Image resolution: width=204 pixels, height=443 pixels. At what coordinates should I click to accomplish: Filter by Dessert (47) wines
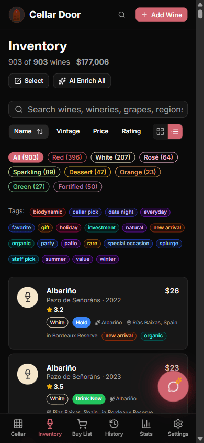[x=87, y=172]
